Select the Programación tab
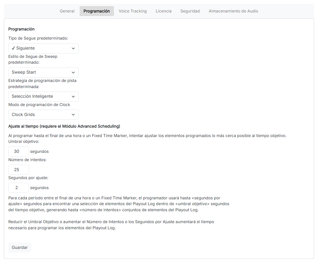Image resolution: width=318 pixels, height=263 pixels. pos(97,11)
